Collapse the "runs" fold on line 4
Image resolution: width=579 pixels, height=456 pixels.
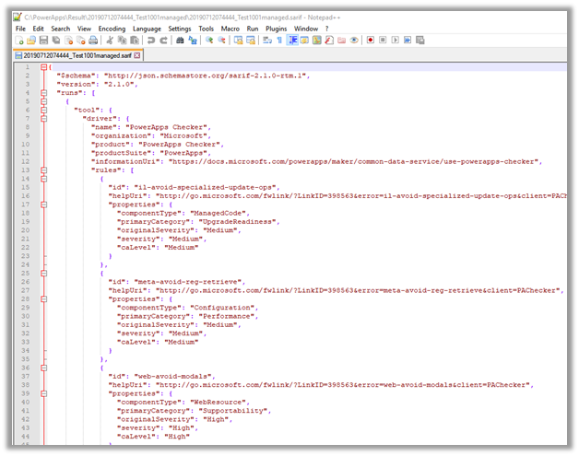click(x=42, y=94)
